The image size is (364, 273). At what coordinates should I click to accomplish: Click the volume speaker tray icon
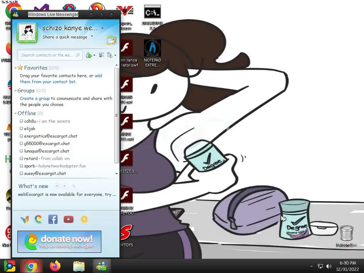tap(329, 266)
